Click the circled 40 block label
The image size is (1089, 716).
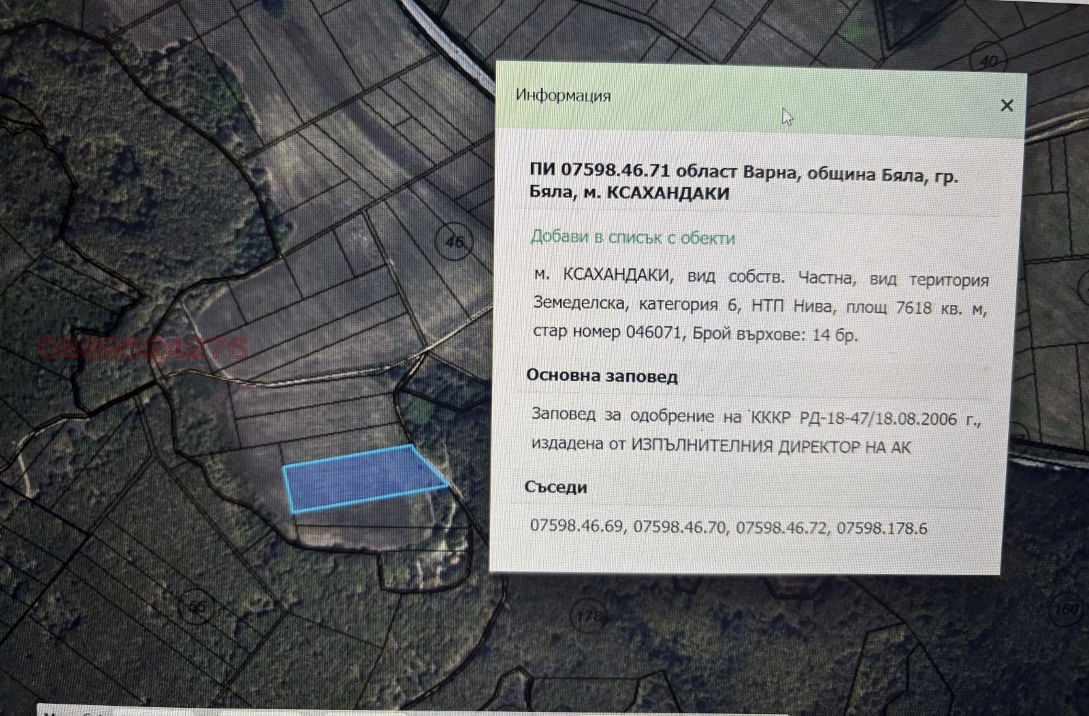click(x=988, y=62)
